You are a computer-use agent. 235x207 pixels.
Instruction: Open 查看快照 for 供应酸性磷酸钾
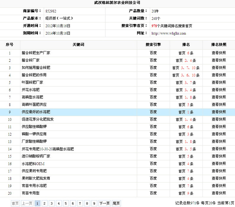(x=219, y=127)
